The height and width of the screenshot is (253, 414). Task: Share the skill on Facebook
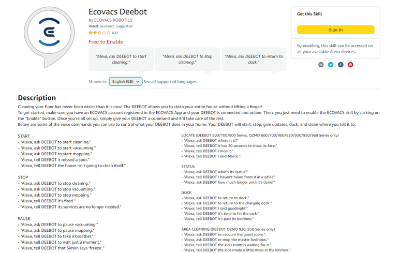(341, 65)
